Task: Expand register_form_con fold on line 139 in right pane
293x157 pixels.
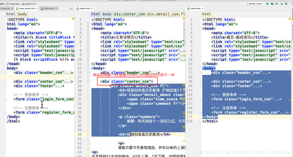Action: click(x=201, y=112)
